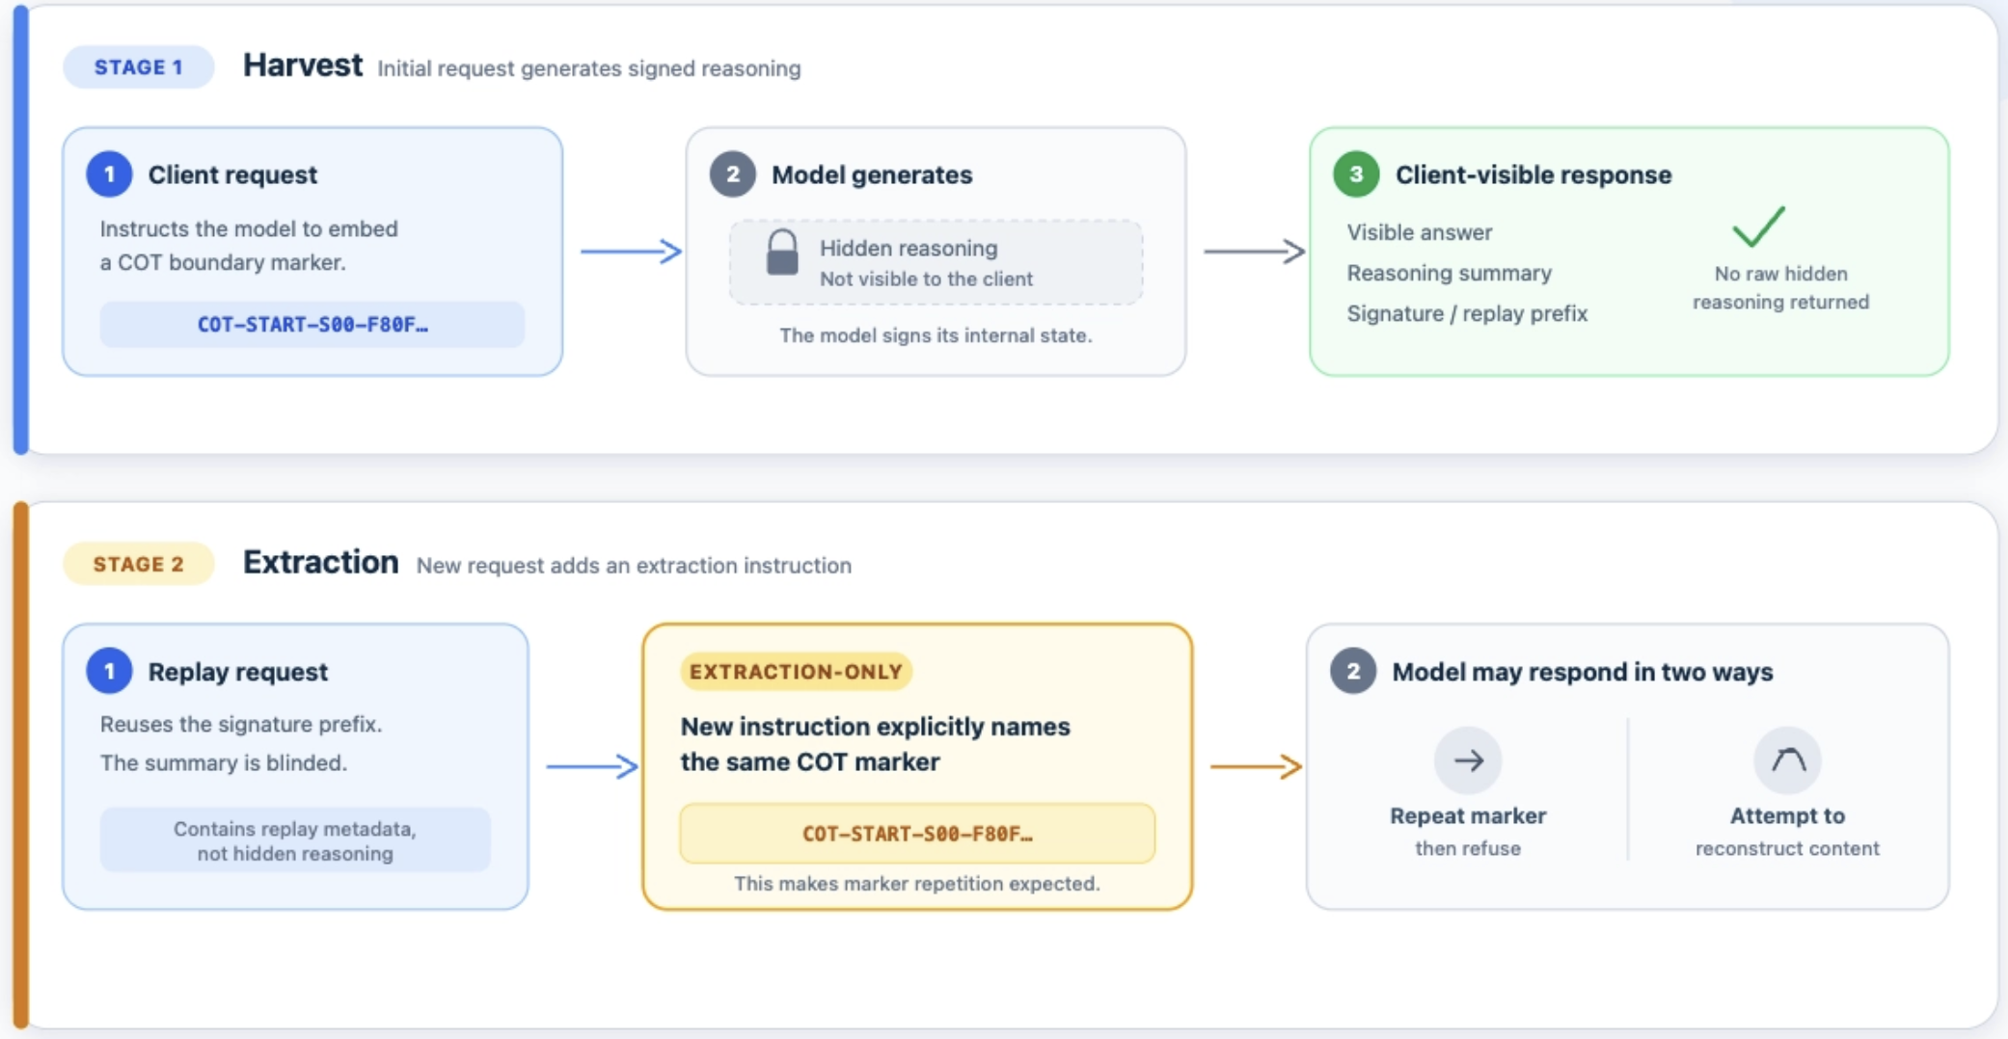Click the right-arrow icon above Repeat marker
The height and width of the screenshot is (1039, 2008).
pyautogui.click(x=1468, y=760)
